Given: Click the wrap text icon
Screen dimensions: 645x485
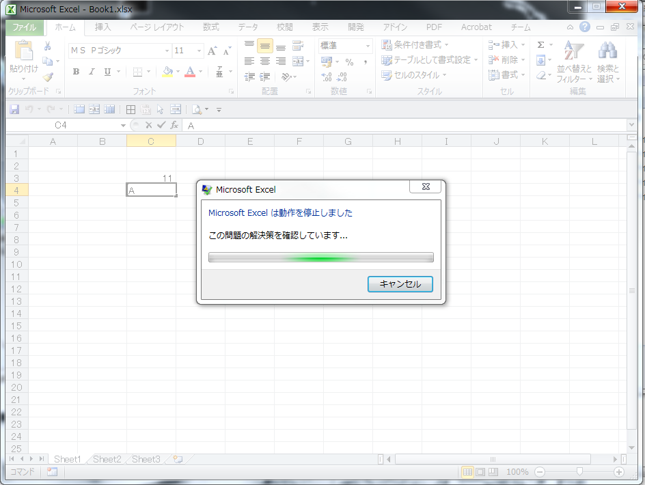Looking at the screenshot, I should 298,45.
